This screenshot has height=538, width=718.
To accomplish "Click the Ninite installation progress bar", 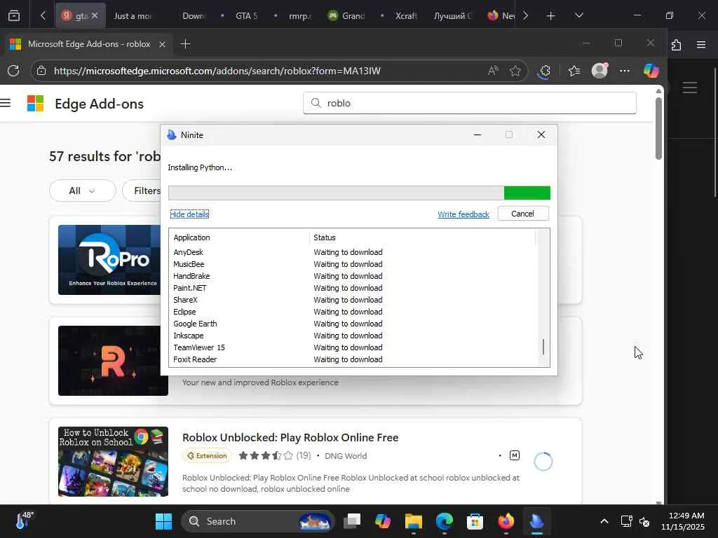I will [359, 193].
